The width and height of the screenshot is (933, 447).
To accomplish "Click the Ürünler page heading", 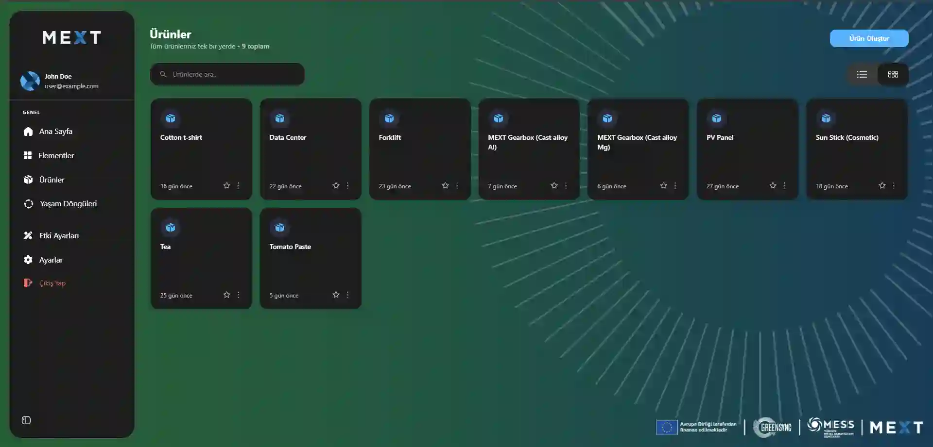I will coord(171,34).
